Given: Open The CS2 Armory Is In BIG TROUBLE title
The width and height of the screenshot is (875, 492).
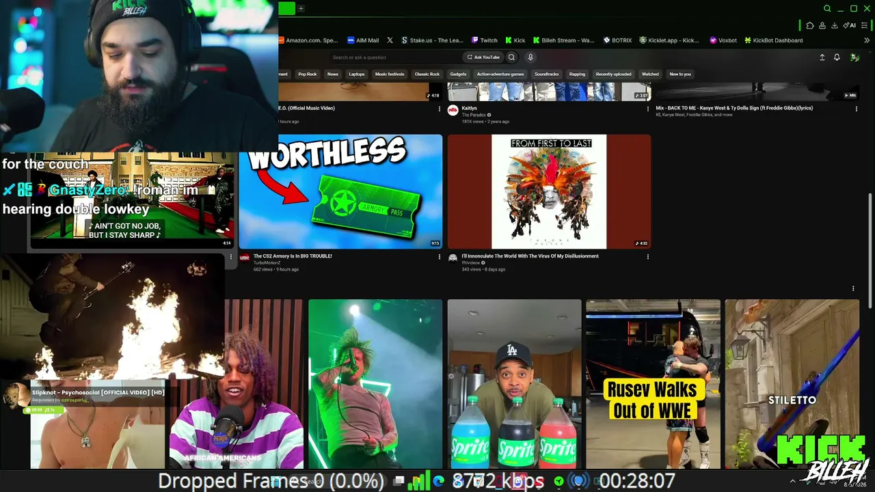Looking at the screenshot, I should coord(293,256).
